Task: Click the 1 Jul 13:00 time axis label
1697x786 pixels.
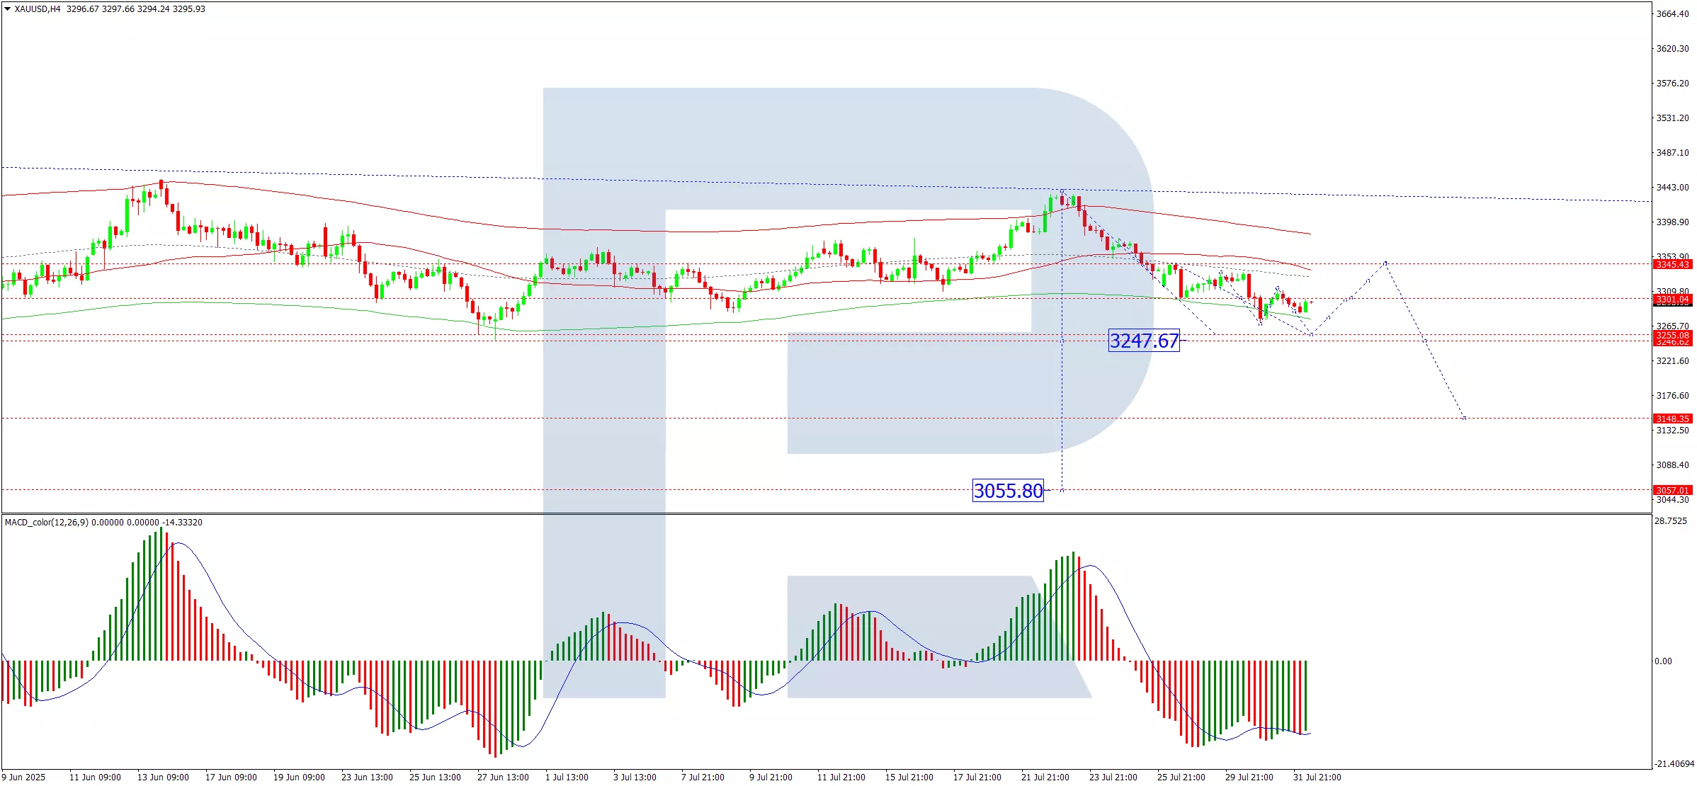Action: 567,778
